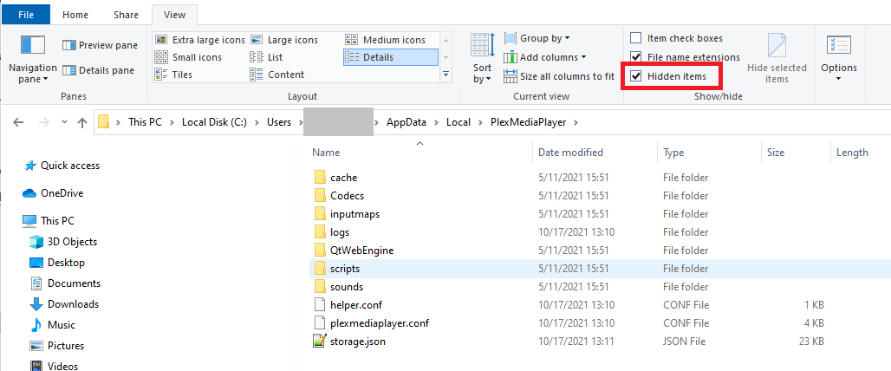Switch to the Home ribbon tab
The height and width of the screenshot is (371, 891).
coord(75,16)
